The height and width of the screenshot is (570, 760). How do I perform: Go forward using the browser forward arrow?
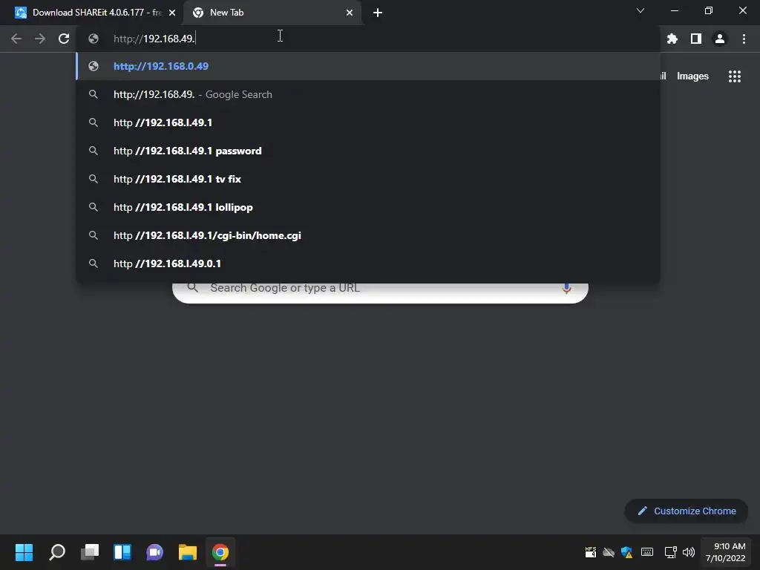[x=40, y=39]
